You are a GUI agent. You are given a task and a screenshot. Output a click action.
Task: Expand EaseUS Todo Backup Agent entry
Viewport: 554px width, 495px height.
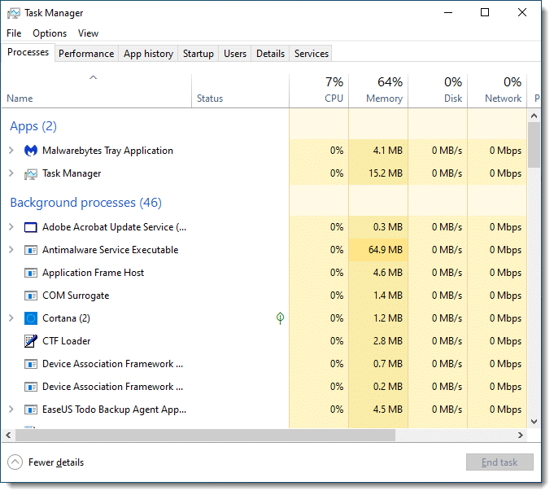coord(11,411)
